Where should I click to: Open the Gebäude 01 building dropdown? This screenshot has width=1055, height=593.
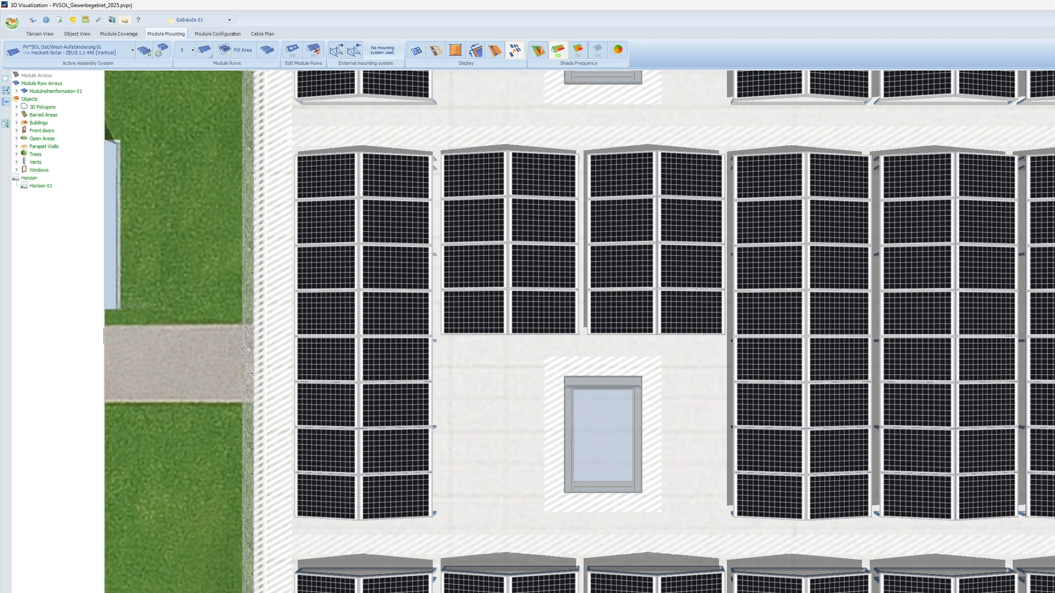pos(229,20)
